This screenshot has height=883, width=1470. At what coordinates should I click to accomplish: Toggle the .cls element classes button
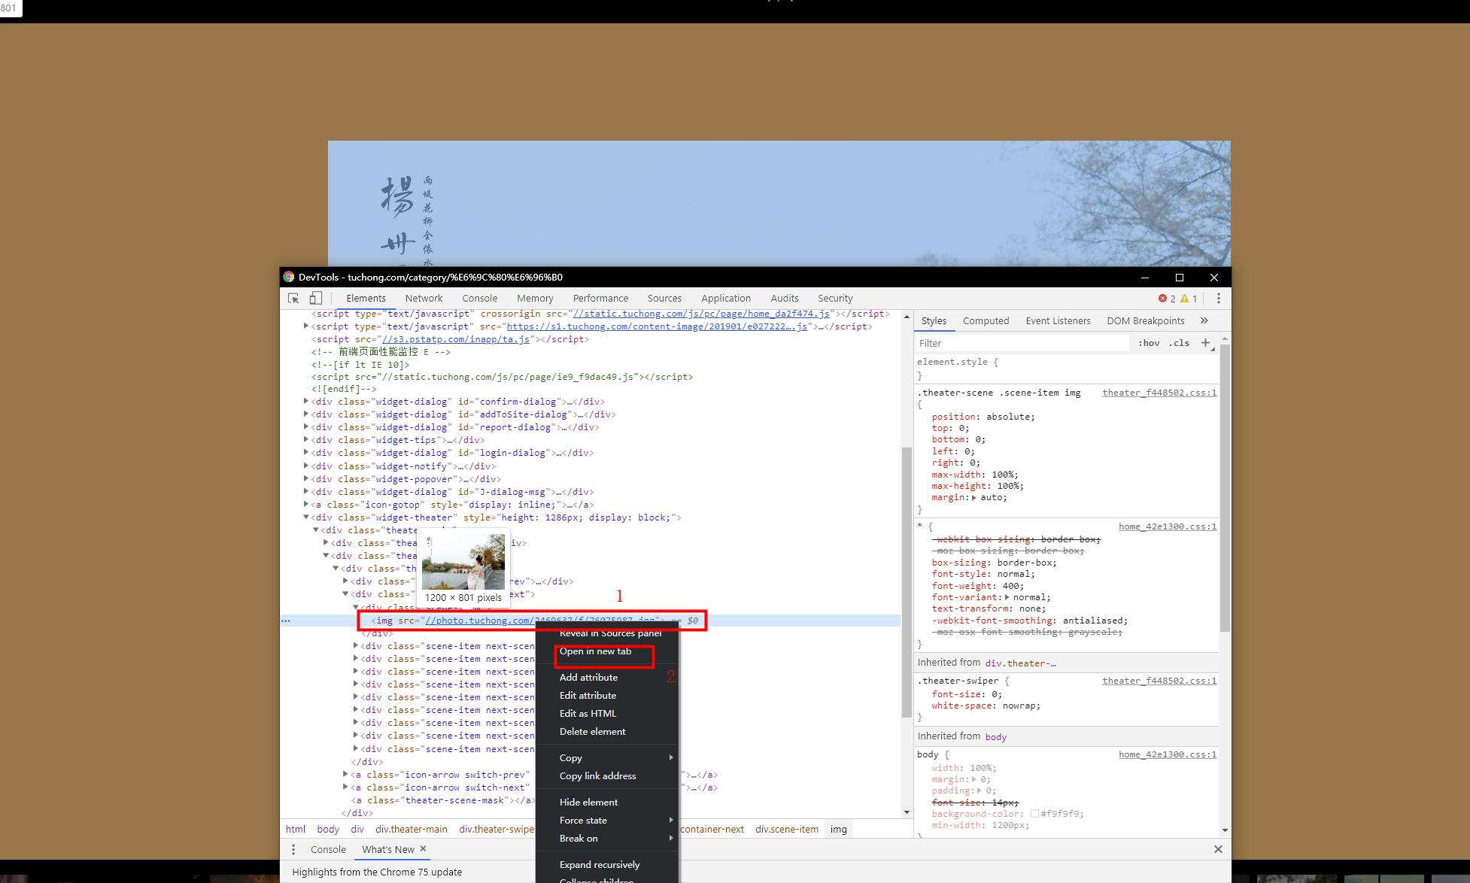[x=1179, y=343]
